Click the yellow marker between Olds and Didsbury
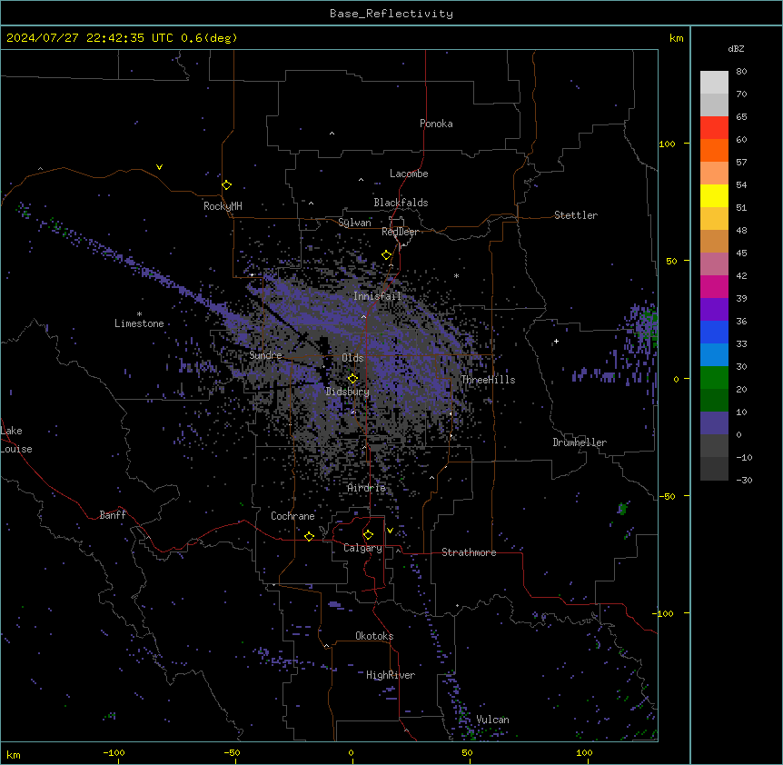Image resolution: width=783 pixels, height=765 pixels. [x=352, y=378]
